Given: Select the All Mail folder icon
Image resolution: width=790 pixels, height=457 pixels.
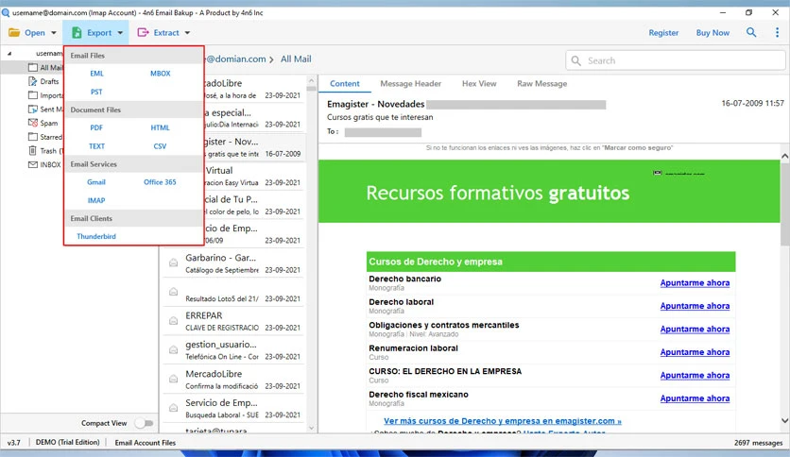Looking at the screenshot, I should pyautogui.click(x=33, y=67).
